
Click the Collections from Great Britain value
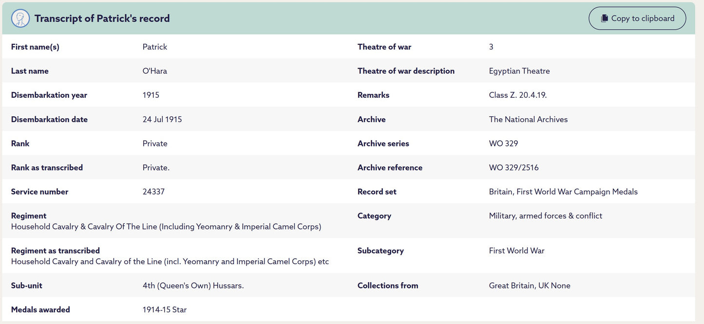tap(530, 286)
